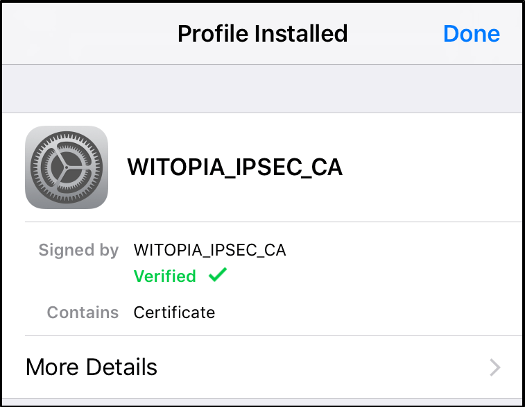Click the Signed by label
Viewport: 525px width, 407px height.
[x=78, y=250]
